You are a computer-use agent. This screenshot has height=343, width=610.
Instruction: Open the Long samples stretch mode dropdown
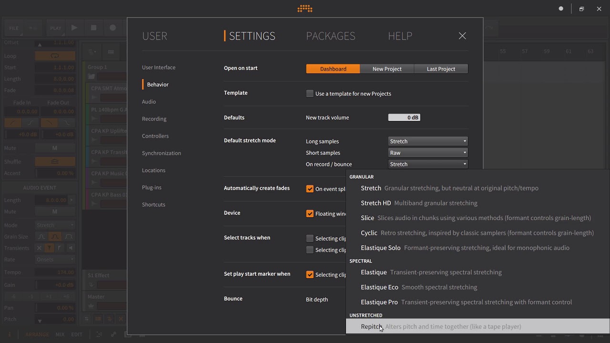(428, 141)
